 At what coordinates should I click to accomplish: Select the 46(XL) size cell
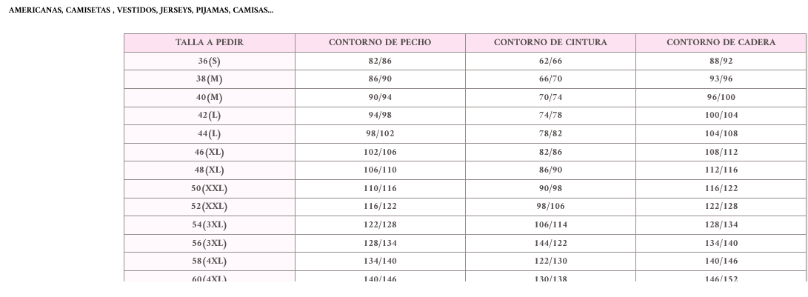(209, 152)
